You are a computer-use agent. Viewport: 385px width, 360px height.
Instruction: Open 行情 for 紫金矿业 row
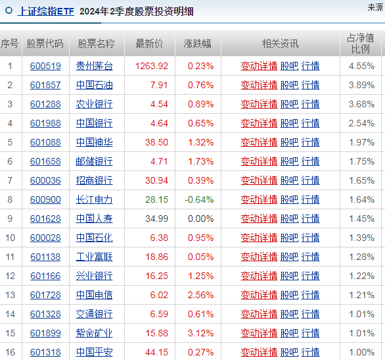[x=311, y=333]
